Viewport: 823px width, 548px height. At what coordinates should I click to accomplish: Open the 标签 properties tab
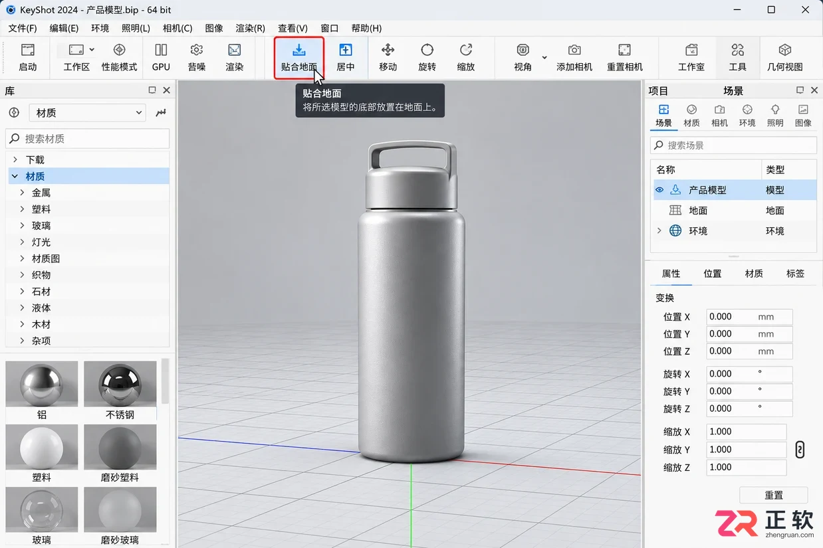(796, 274)
